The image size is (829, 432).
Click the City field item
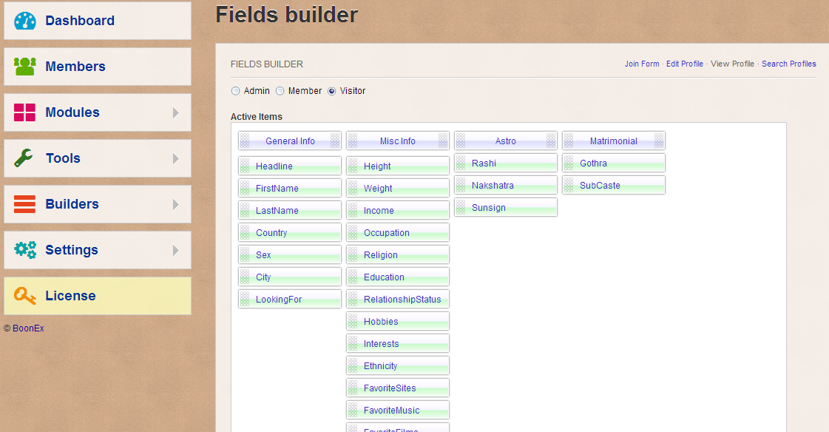(x=290, y=277)
